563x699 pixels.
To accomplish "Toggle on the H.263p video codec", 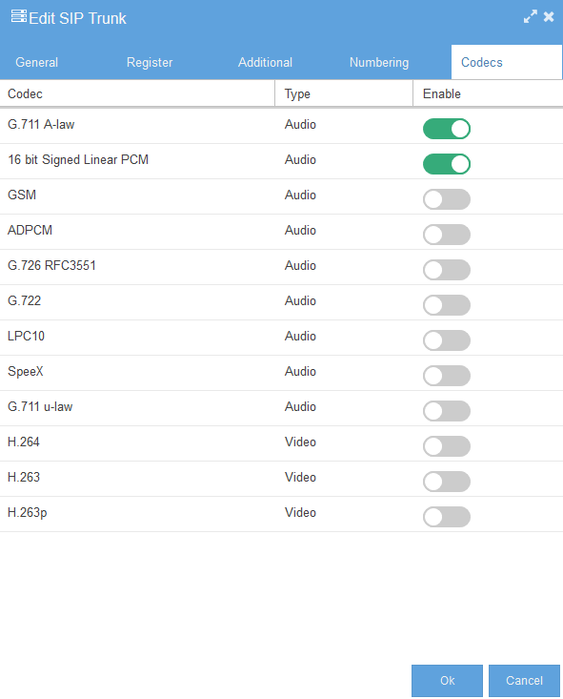I will 446,517.
